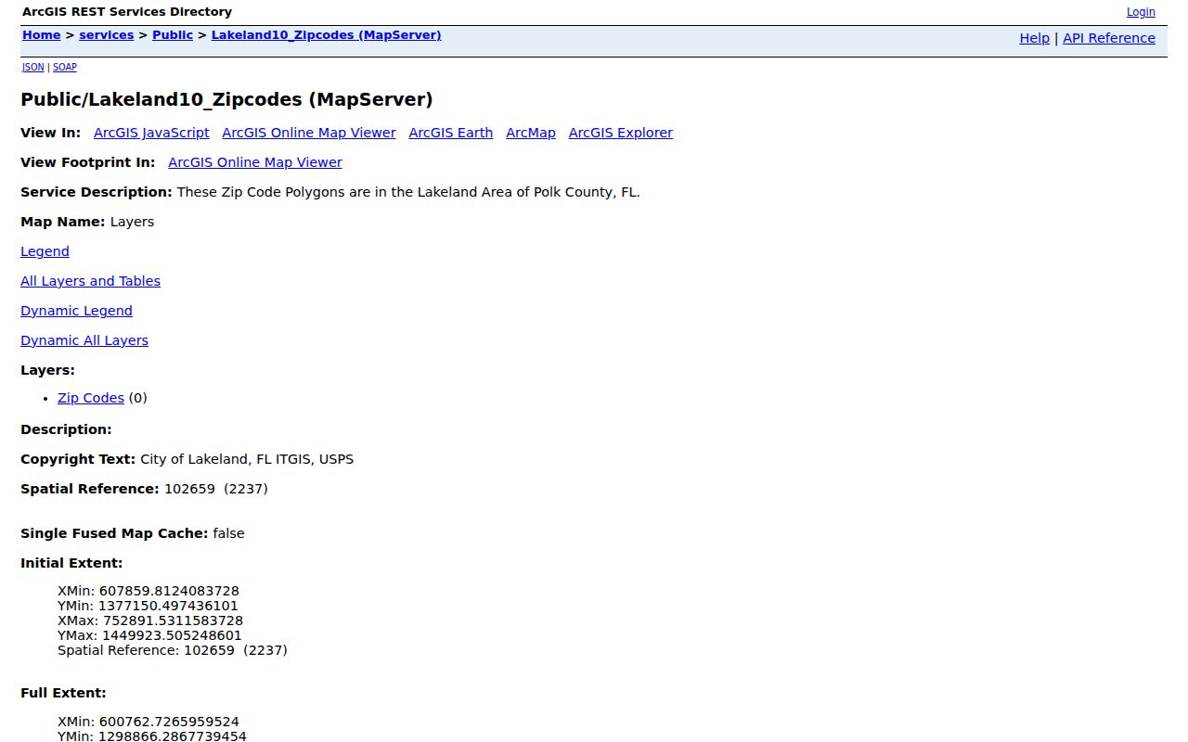
Task: Open the Dynamic Legend link
Action: [76, 311]
